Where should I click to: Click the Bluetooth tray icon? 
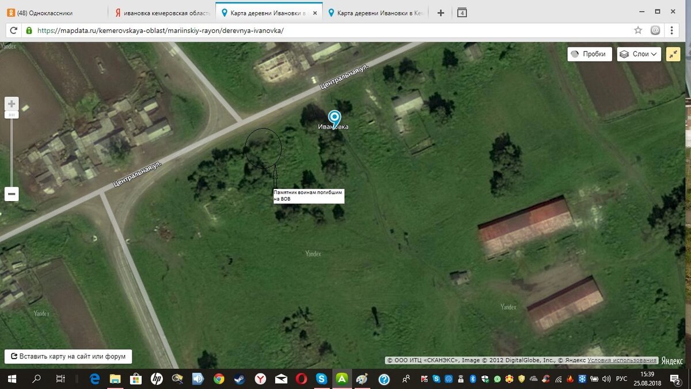pyautogui.click(x=472, y=379)
